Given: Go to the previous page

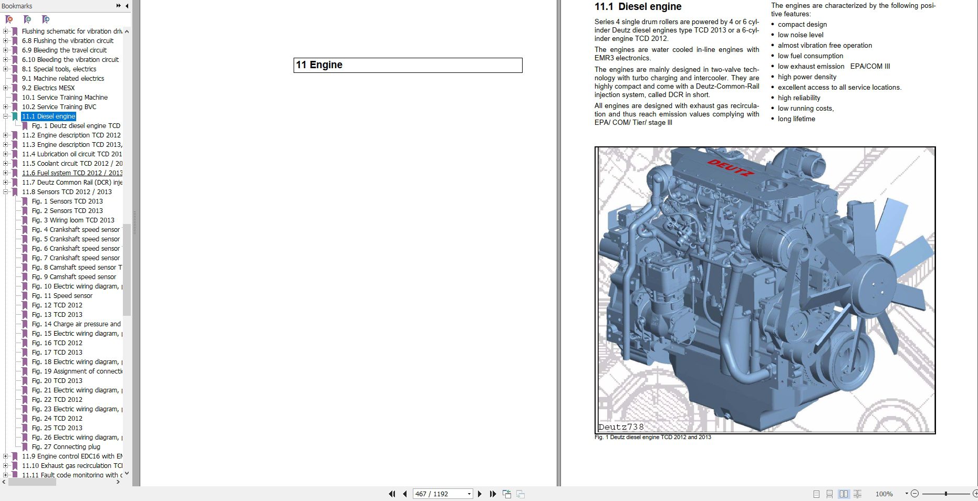Looking at the screenshot, I should pos(405,494).
